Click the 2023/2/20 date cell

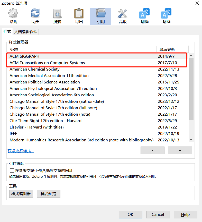[x=167, y=95]
